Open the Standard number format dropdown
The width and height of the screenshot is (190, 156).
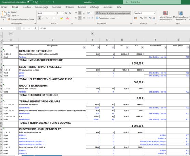pos(155,13)
